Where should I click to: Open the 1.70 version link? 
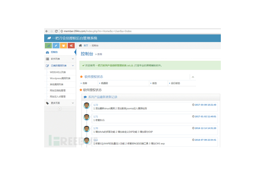(96, 128)
